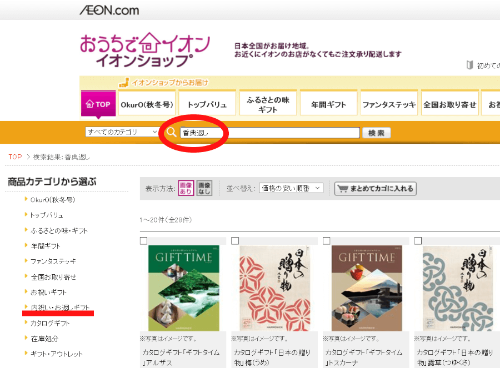Click the 検索 search button
Screen dimensions: 500x368
[x=376, y=133]
